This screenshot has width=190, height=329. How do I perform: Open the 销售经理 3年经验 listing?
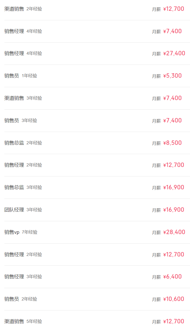tap(14, 277)
